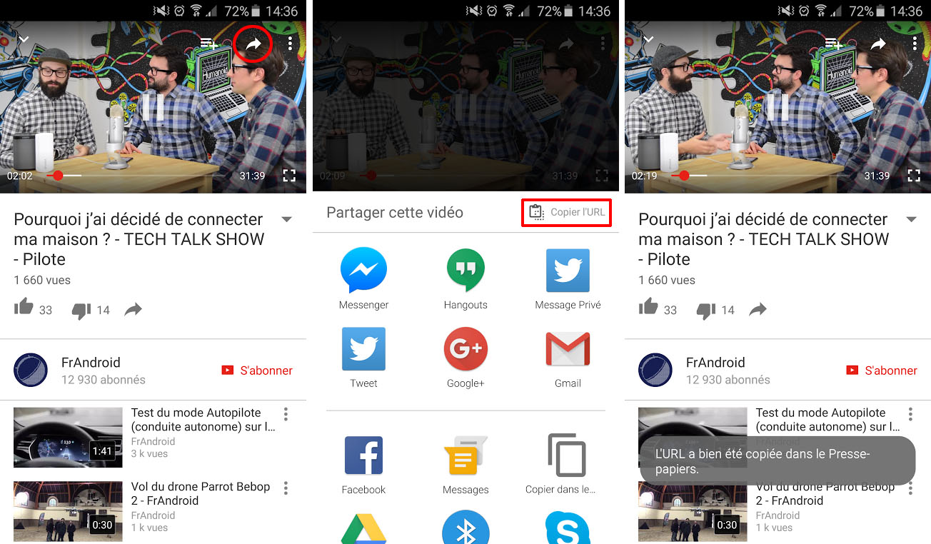Tap the "L'URL a bien été copiée" toast
931x544 pixels.
[777, 461]
